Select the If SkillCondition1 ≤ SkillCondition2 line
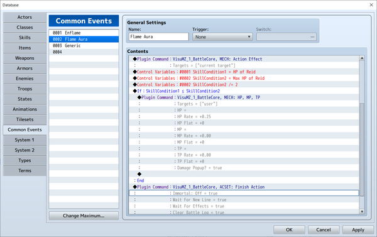Screen dimensions: 377x237 (x=244, y=91)
